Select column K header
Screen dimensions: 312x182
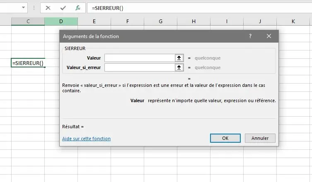click(293, 21)
